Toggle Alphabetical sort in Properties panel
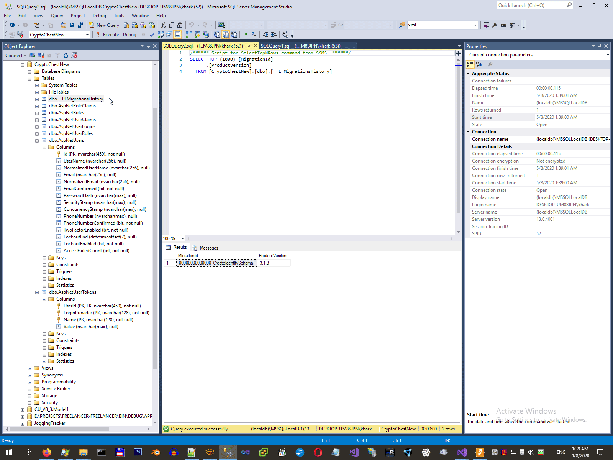This screenshot has height=460, width=613. 479,64
